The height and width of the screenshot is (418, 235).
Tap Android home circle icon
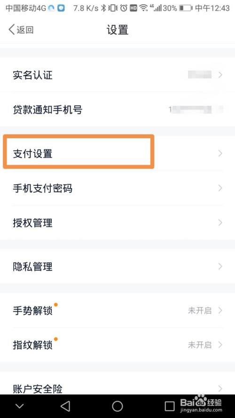click(117, 406)
